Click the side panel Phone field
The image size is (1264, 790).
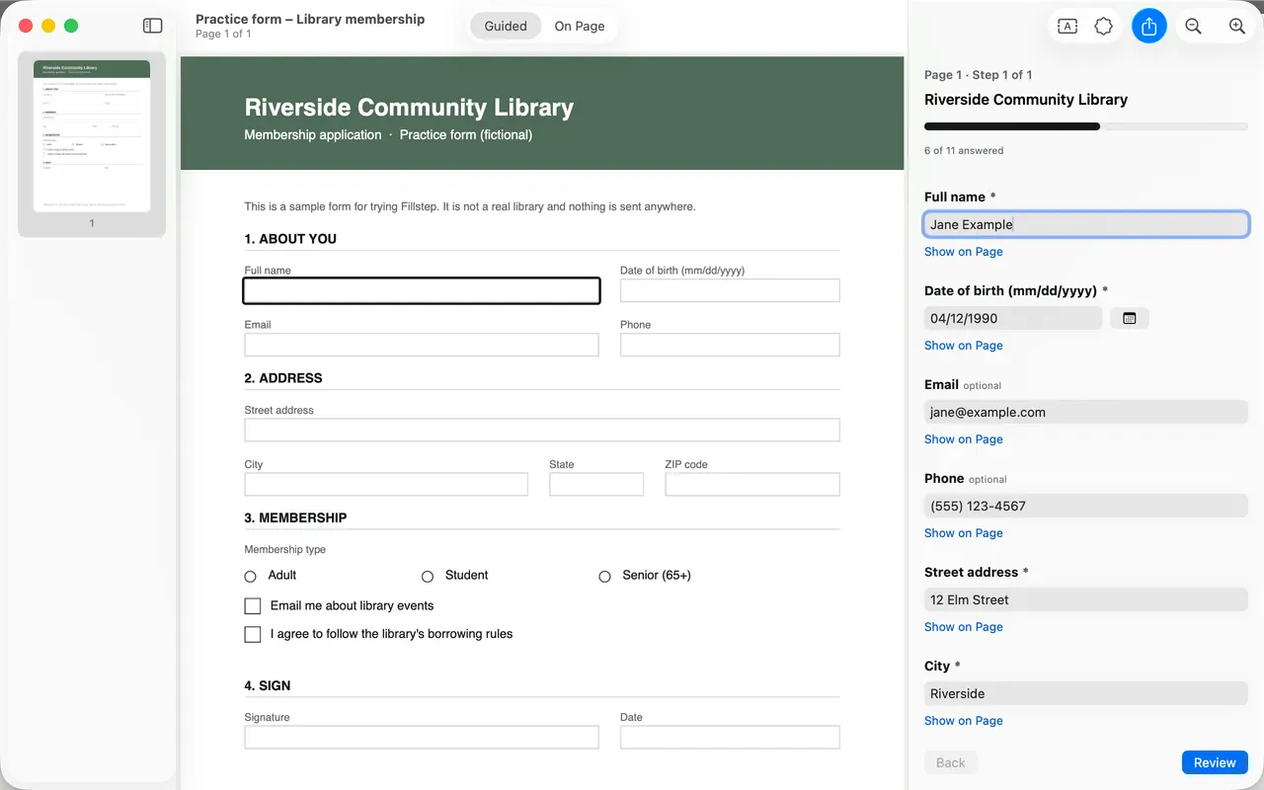pyautogui.click(x=1086, y=506)
